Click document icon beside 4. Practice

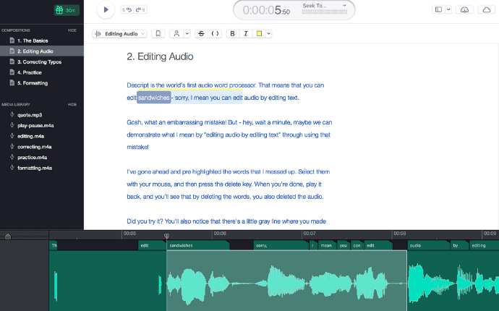(12, 72)
